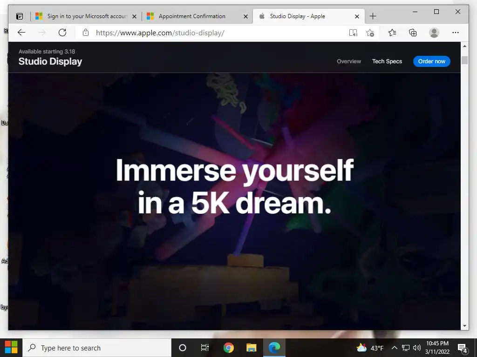Launch Google Chrome from the taskbar
Screen dimensions: 477x357
228,348
